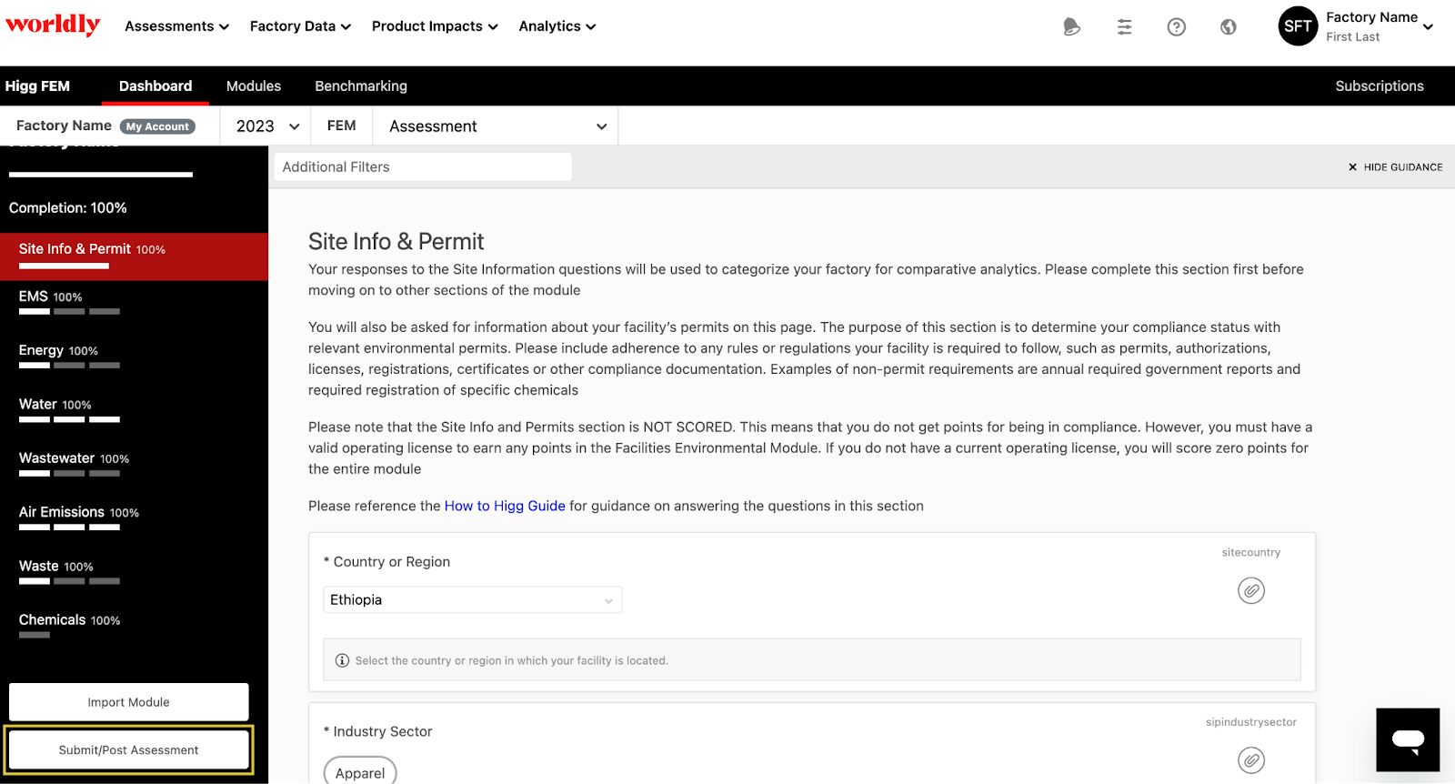Viewport: 1455px width, 784px height.
Task: Open the chat support widget
Action: coord(1408,739)
